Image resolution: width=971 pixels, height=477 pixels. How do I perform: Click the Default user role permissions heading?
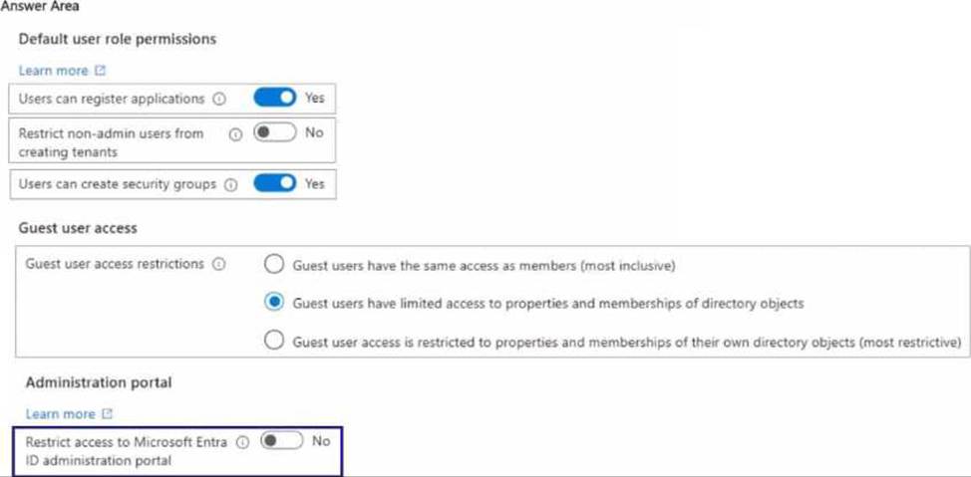pos(117,39)
